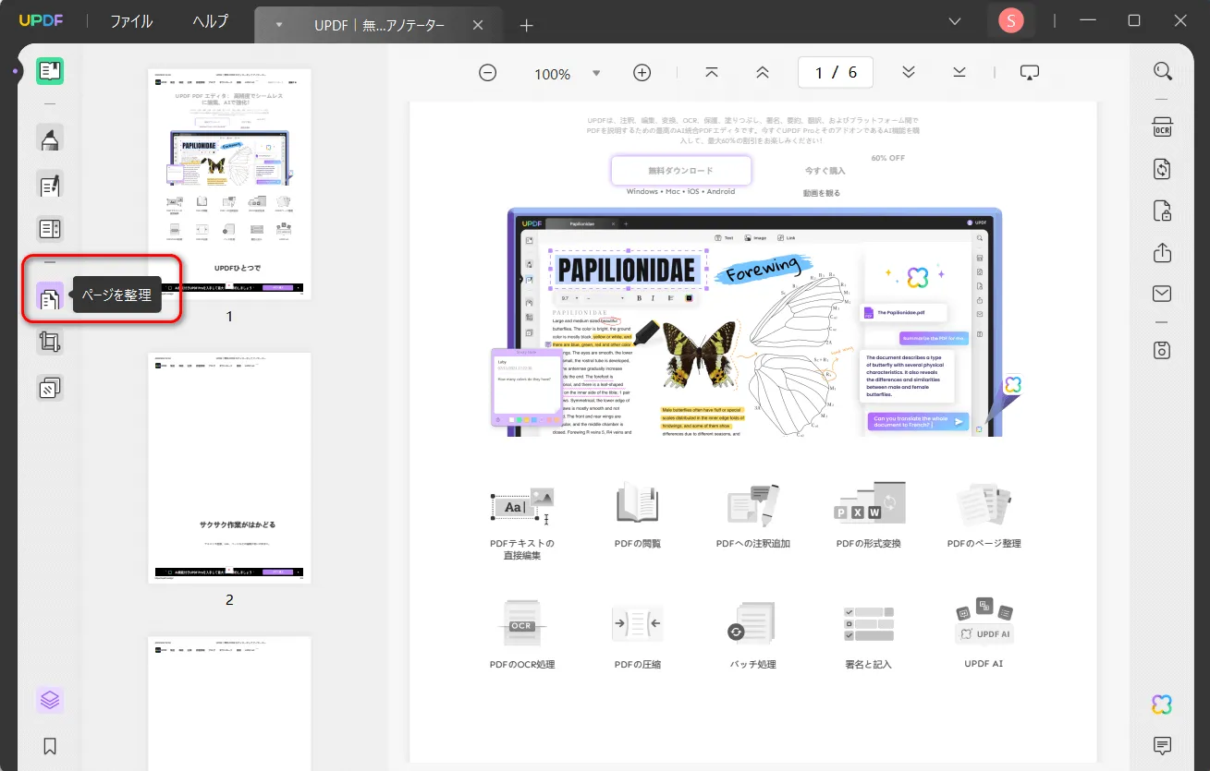Click the zoom in plus button
1210x771 pixels.
point(642,73)
